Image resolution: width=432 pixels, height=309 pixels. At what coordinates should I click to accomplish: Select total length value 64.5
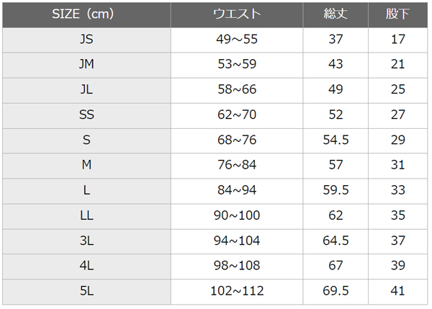coord(336,241)
